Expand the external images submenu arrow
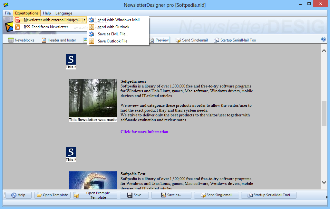This screenshot has width=330, height=209. pos(84,20)
